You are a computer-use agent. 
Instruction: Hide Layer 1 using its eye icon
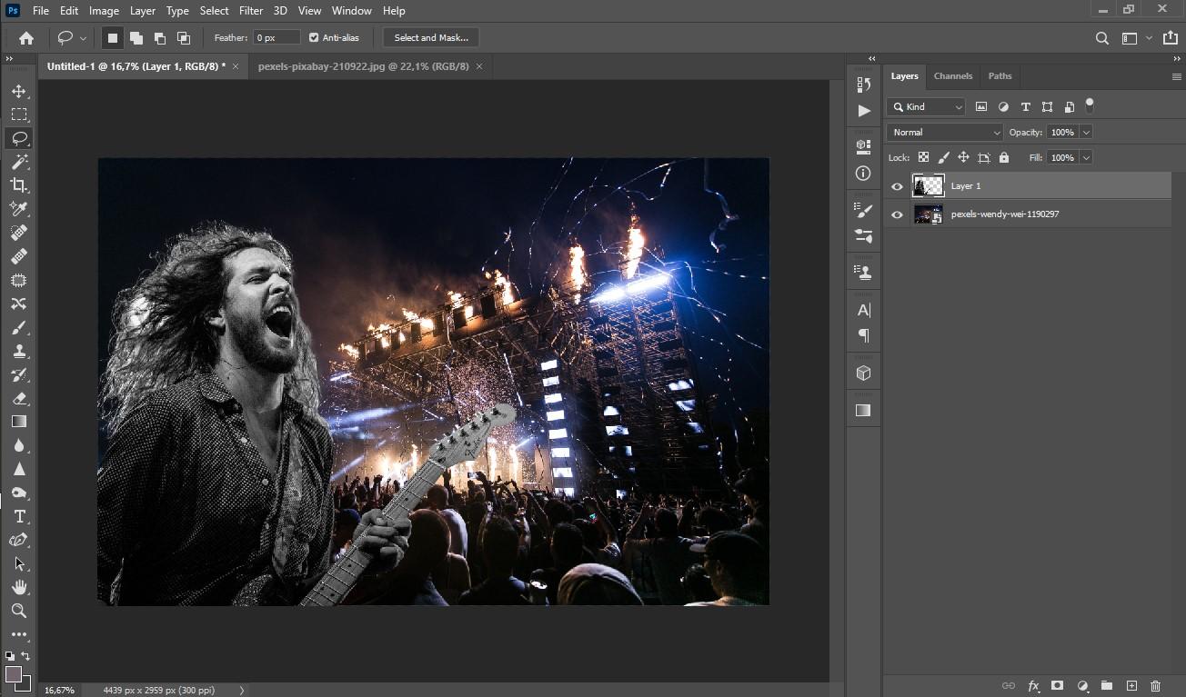[x=897, y=186]
